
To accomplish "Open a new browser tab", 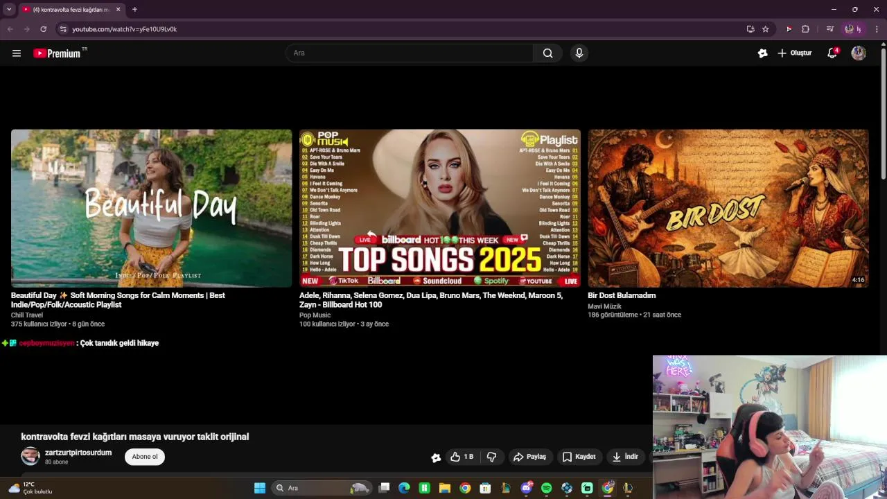I will (134, 10).
